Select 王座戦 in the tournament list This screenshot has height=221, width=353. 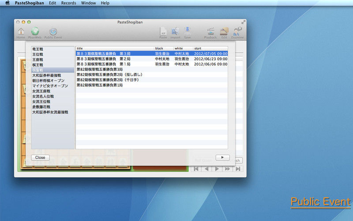tap(38, 60)
